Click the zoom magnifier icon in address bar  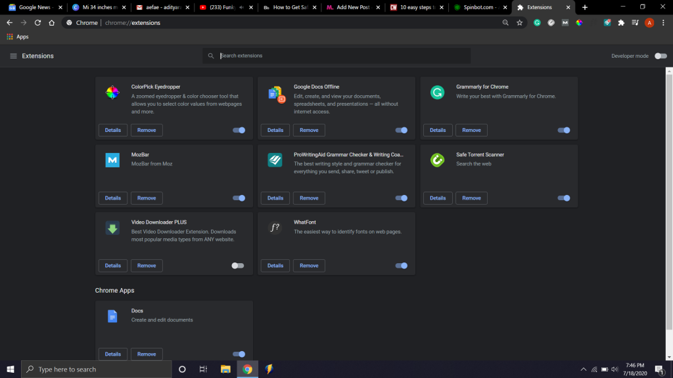click(x=505, y=23)
